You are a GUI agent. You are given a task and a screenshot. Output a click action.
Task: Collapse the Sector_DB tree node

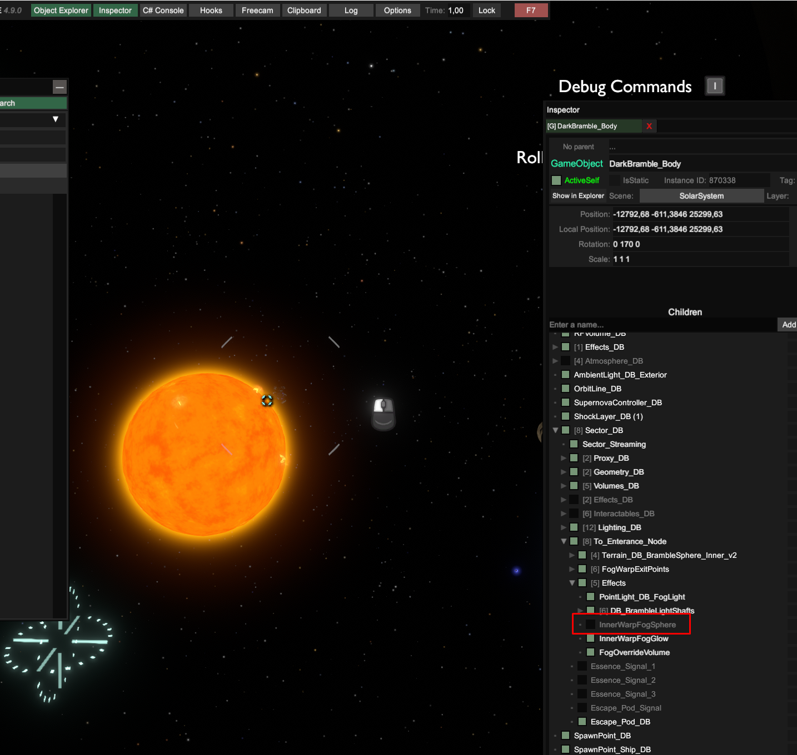point(555,430)
